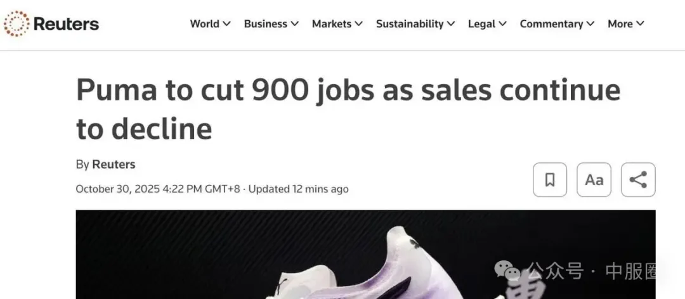The height and width of the screenshot is (299, 685).
Task: Expand the Markets dropdown chevron
Action: click(359, 23)
